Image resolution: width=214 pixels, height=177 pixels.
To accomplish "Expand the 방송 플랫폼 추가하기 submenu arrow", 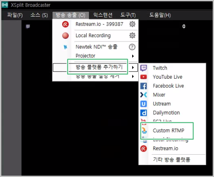I will pyautogui.click(x=133, y=67).
